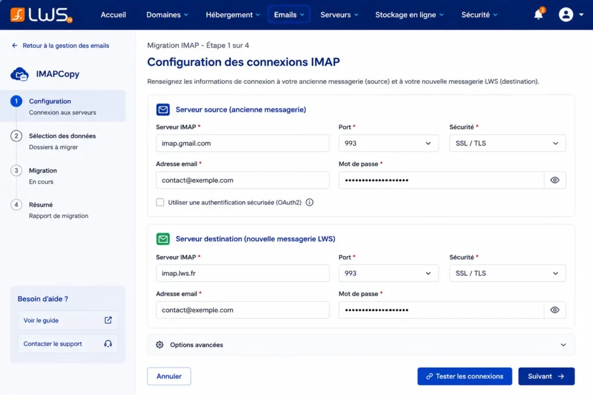The width and height of the screenshot is (593, 395).
Task: Click the blue envelope source server icon
Action: [x=163, y=109]
